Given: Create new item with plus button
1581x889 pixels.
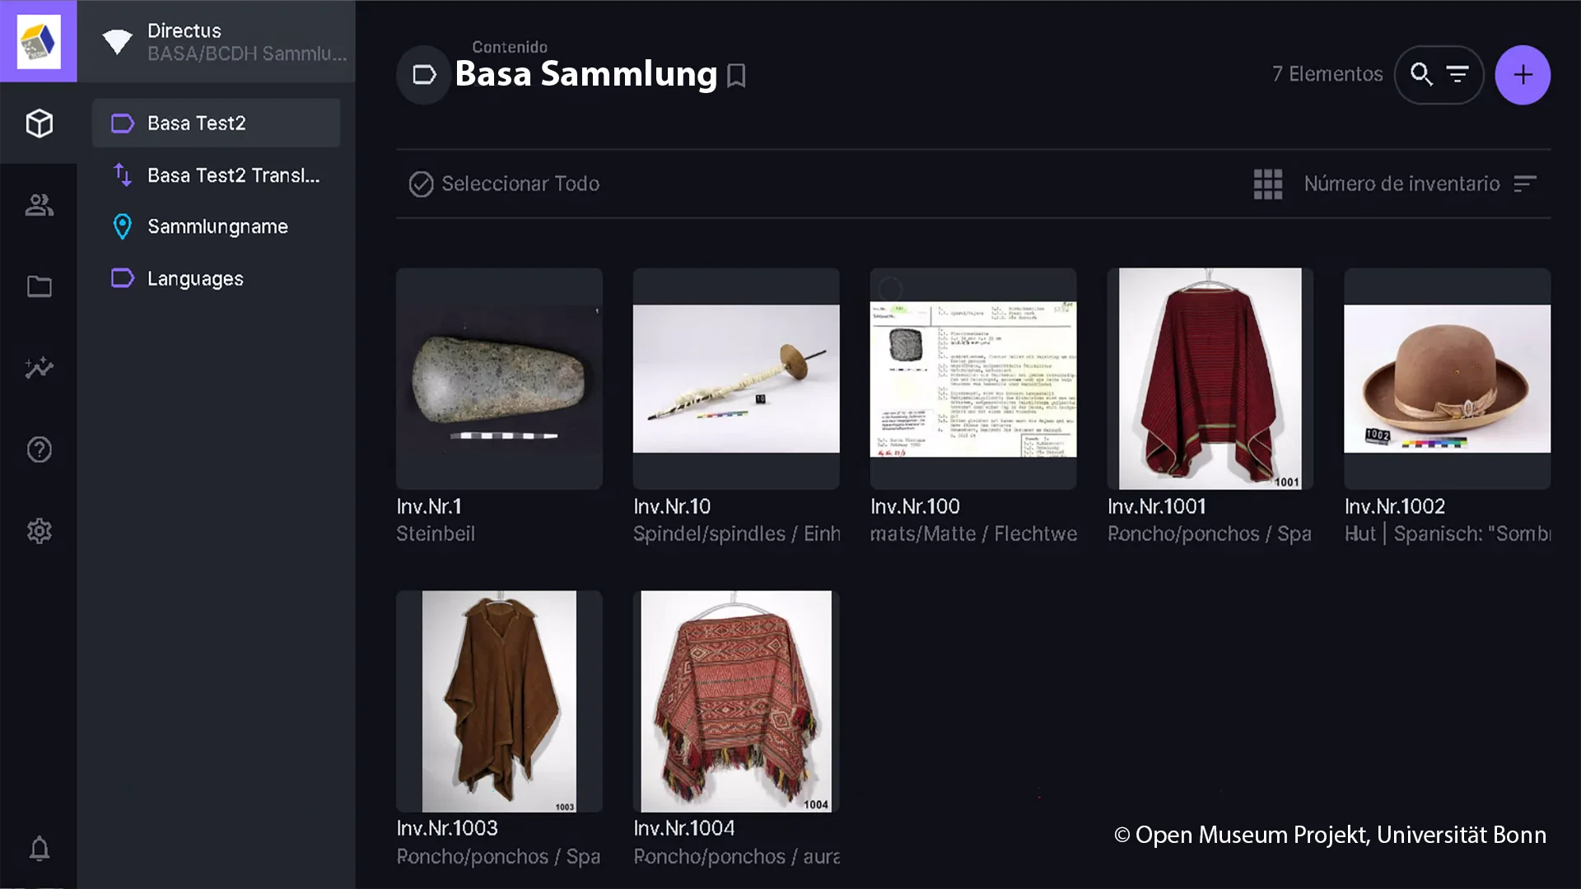Looking at the screenshot, I should [x=1523, y=75].
